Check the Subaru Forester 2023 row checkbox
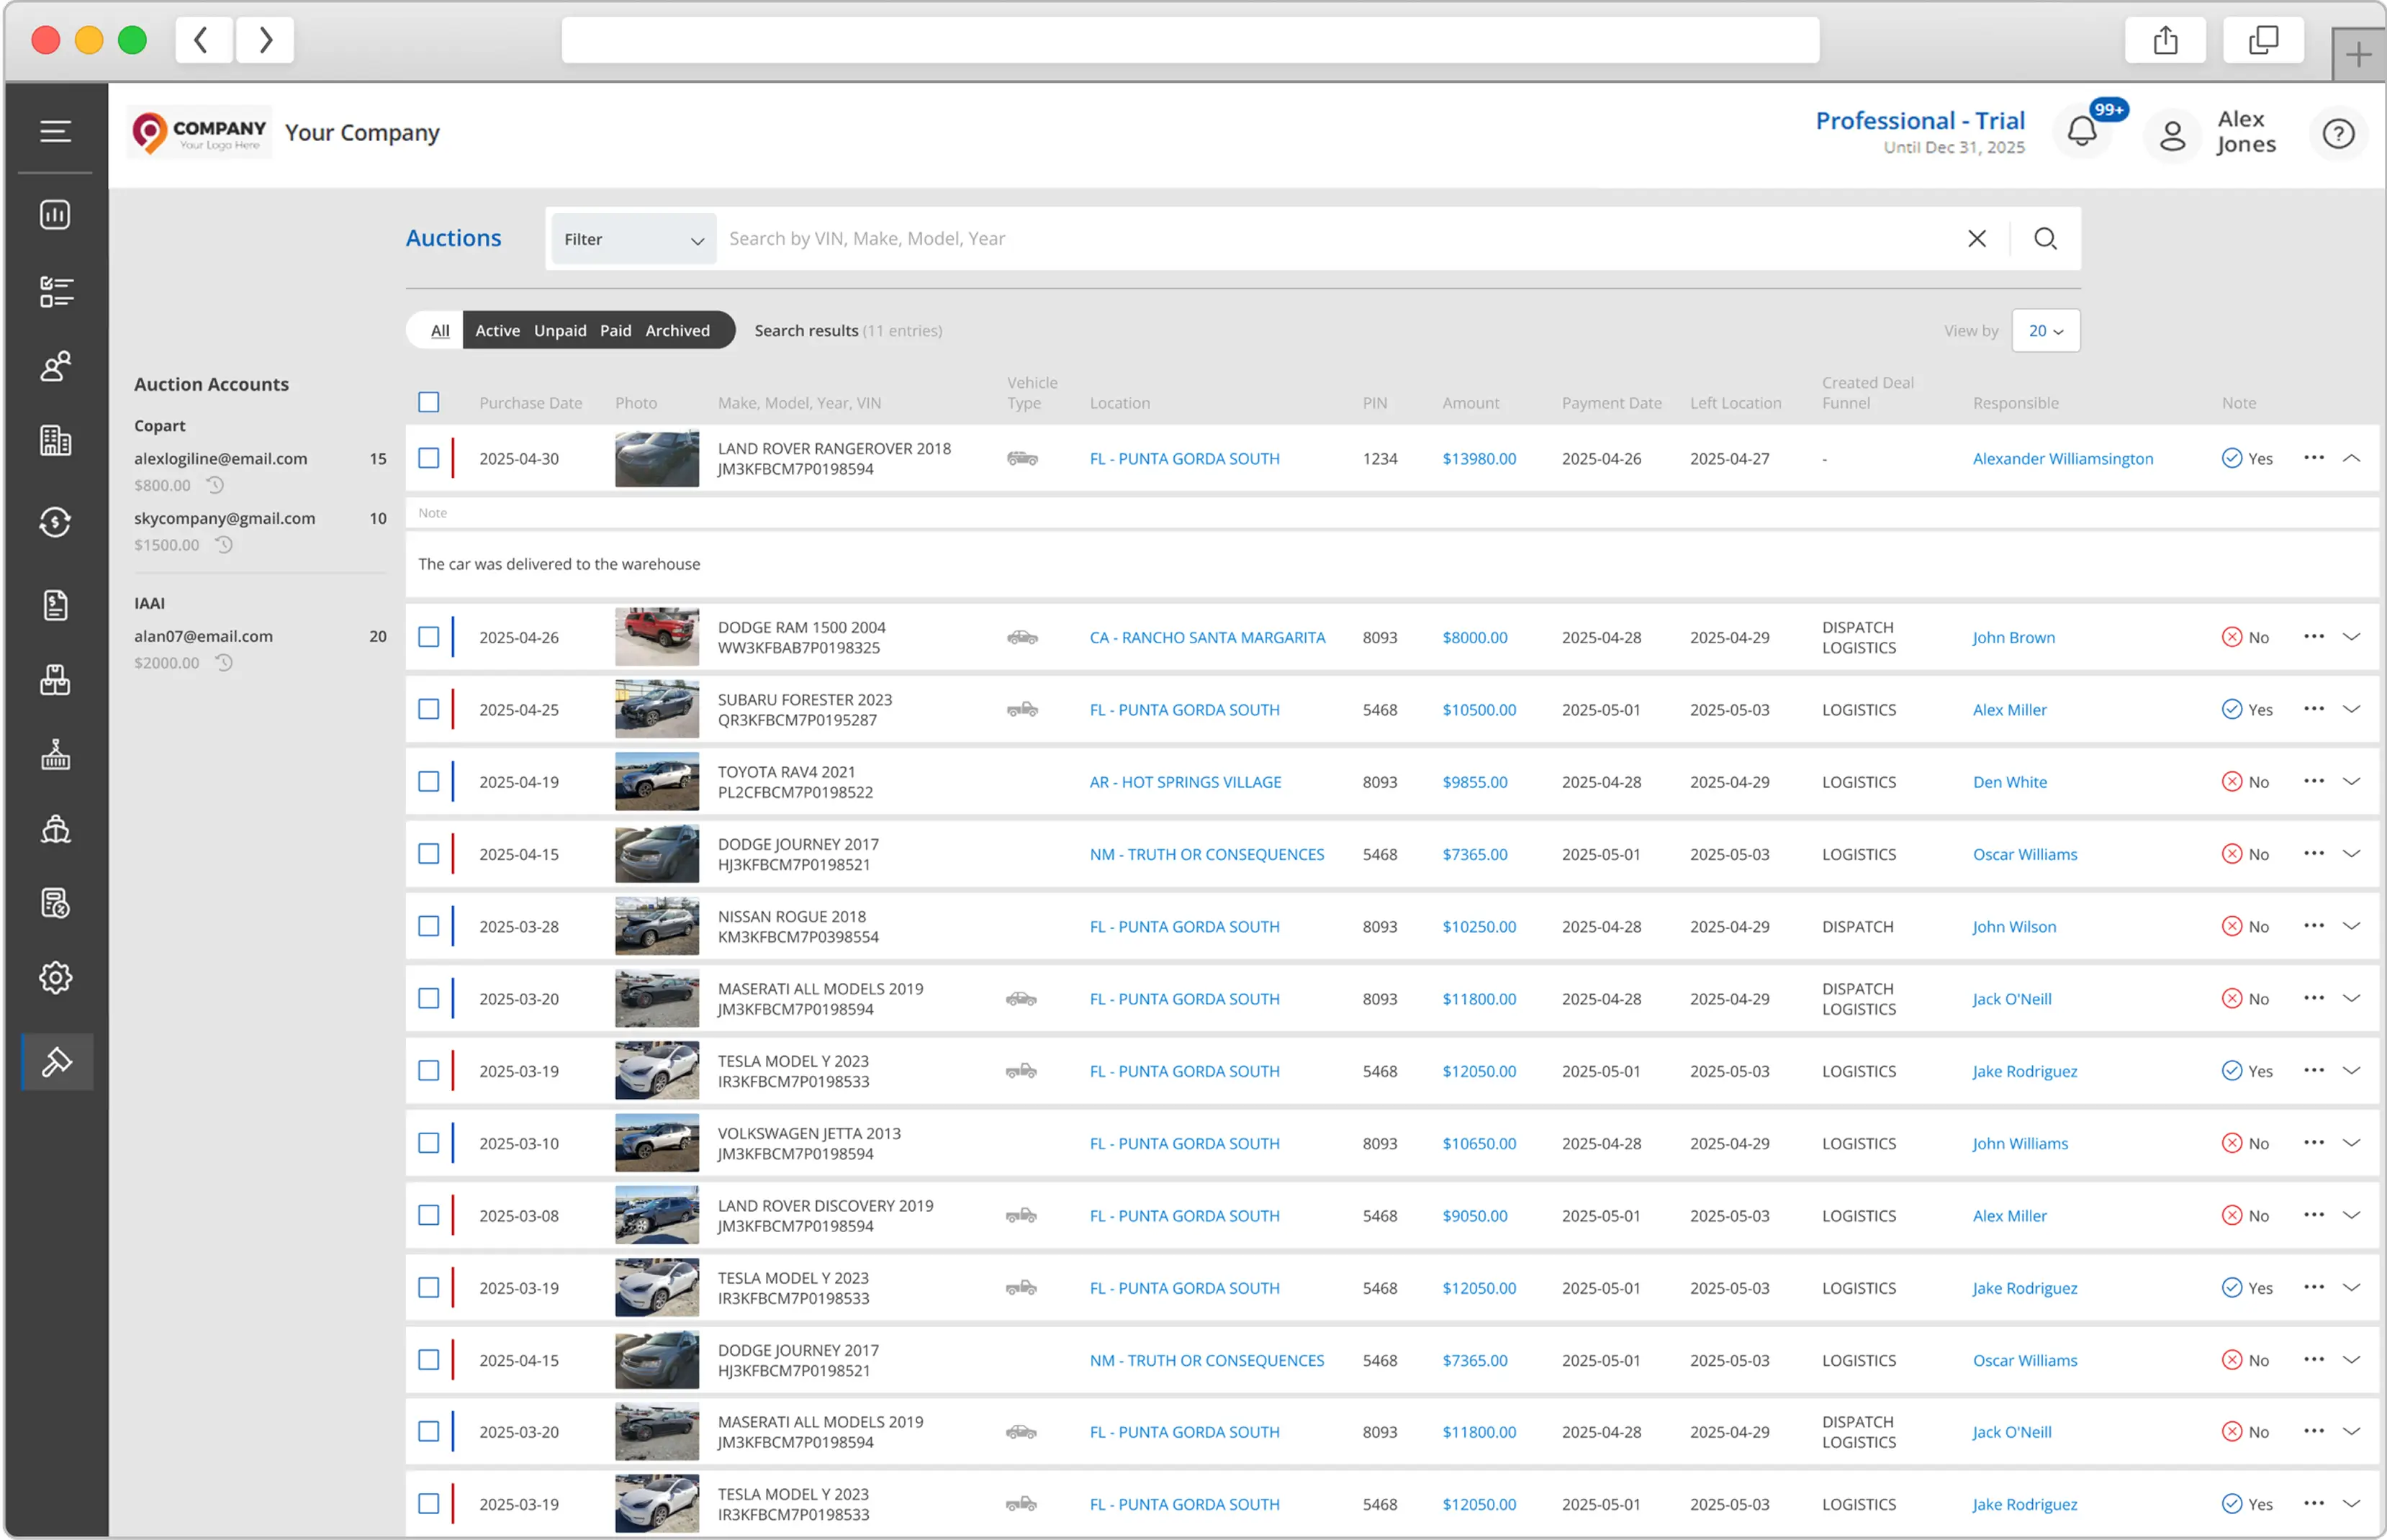Image resolution: width=2387 pixels, height=1540 pixels. tap(429, 709)
